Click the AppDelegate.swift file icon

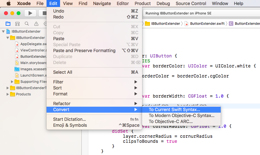[x=17, y=44]
